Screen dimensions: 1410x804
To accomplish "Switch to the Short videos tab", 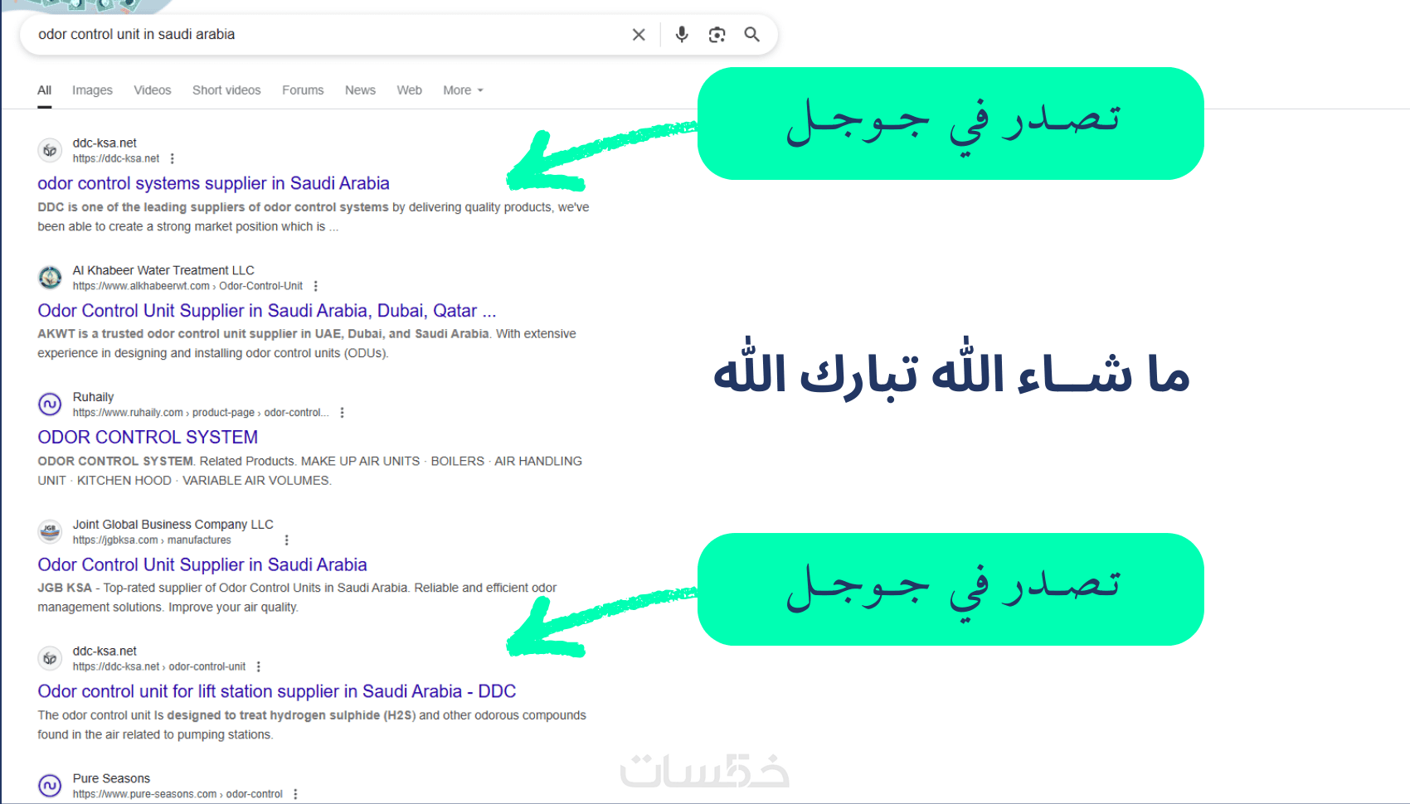I will click(x=226, y=90).
